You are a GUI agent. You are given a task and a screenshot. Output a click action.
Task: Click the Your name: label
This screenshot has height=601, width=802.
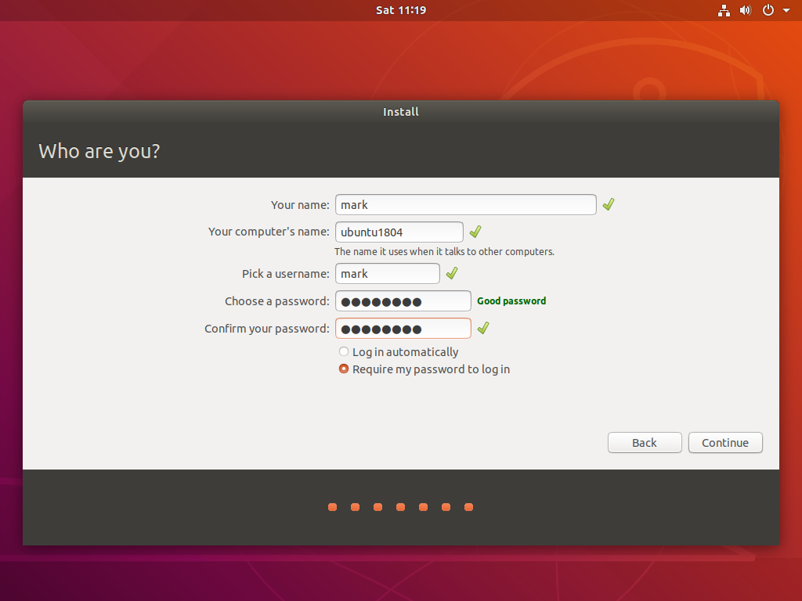click(x=300, y=205)
